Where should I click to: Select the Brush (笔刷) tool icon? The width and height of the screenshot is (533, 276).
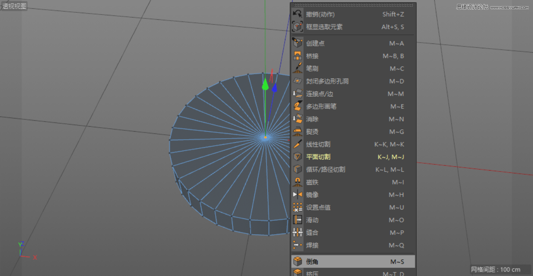click(x=298, y=68)
